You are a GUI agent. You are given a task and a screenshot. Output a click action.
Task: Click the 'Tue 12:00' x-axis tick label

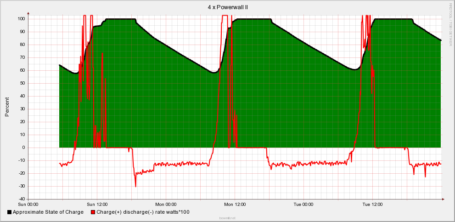click(372, 205)
